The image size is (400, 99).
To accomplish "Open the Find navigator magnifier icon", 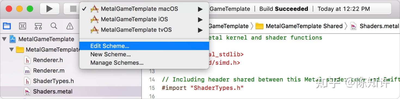I will pyautogui.click(x=54, y=26).
